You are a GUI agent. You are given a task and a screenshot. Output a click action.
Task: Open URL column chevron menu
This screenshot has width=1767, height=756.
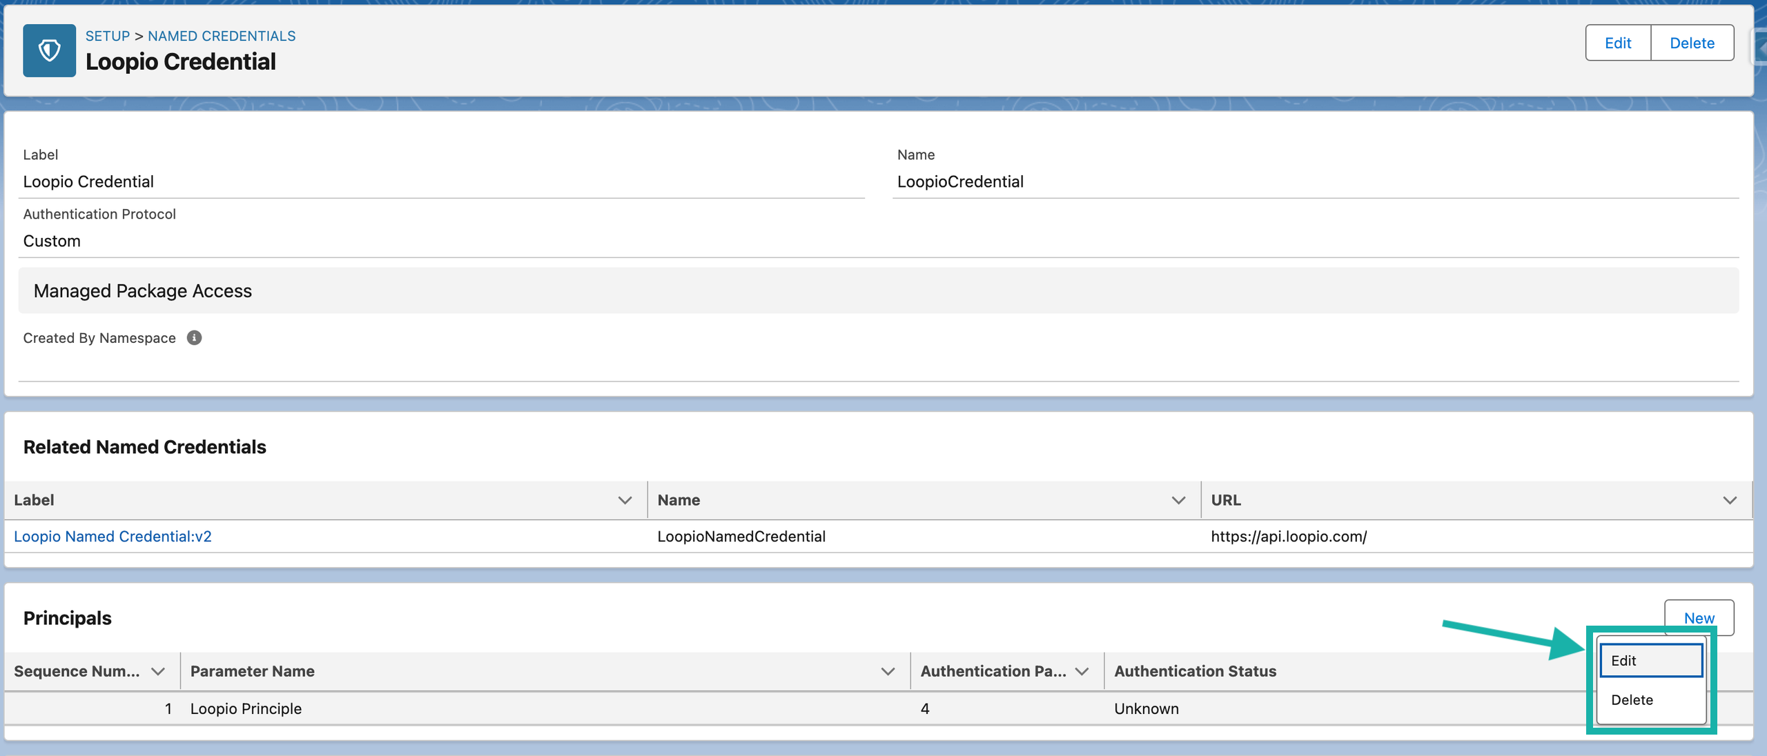point(1730,500)
